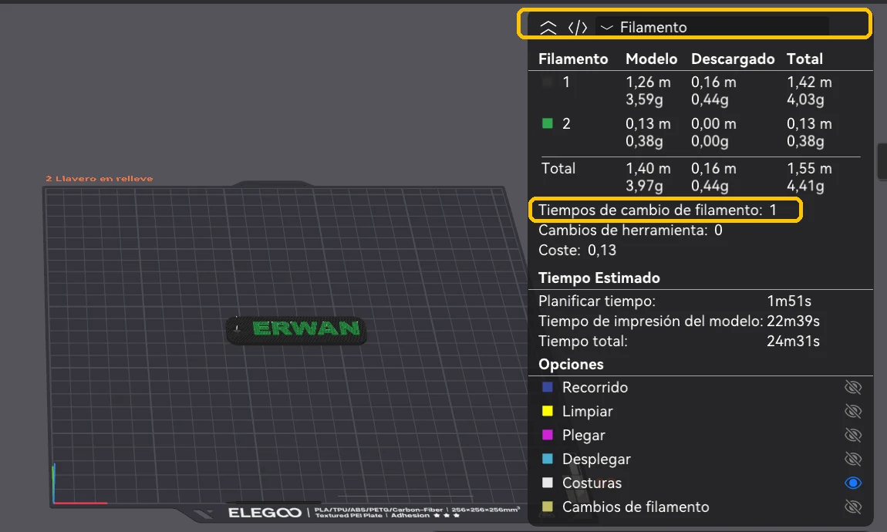This screenshot has height=532, width=887.
Task: Click 'Tiempos de cambio de filamento: 1' text
Action: (657, 210)
